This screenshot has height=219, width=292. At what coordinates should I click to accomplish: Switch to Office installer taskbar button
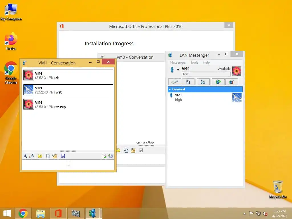point(58,213)
